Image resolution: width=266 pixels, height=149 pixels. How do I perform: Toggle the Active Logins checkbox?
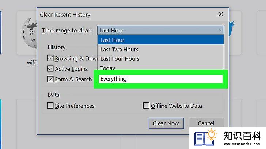pos(50,68)
